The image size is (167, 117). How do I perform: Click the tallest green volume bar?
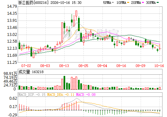pyautogui.click(x=64, y=83)
